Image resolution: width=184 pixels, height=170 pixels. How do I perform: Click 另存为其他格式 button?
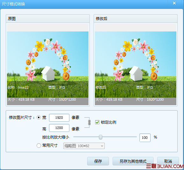tap(133, 161)
